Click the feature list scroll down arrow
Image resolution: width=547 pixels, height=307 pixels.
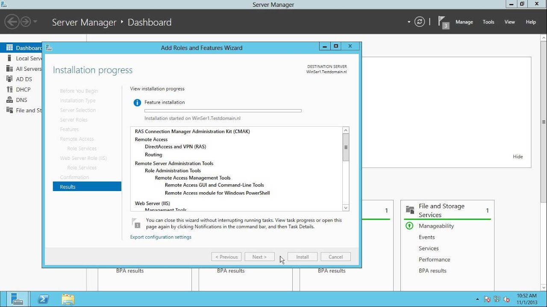(346, 208)
